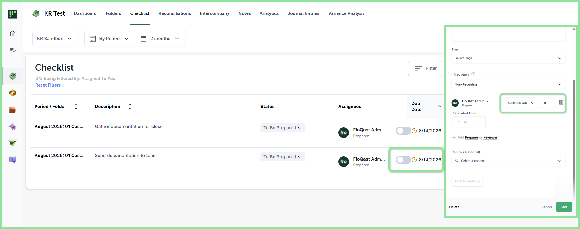The width and height of the screenshot is (580, 229).
Task: Select the Checklist tab
Action: click(140, 13)
